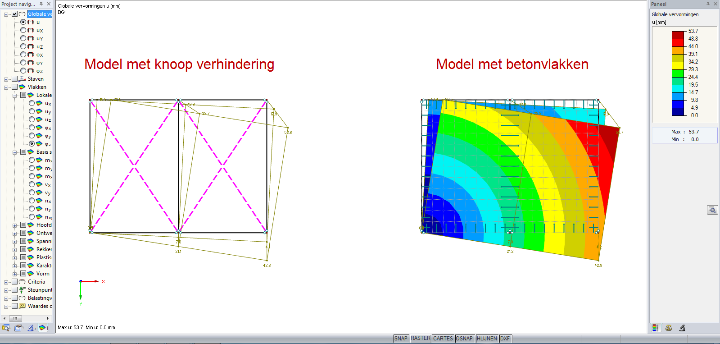
Task: Click the navigator horizontal scrollbar thumb
Action: coord(15,318)
